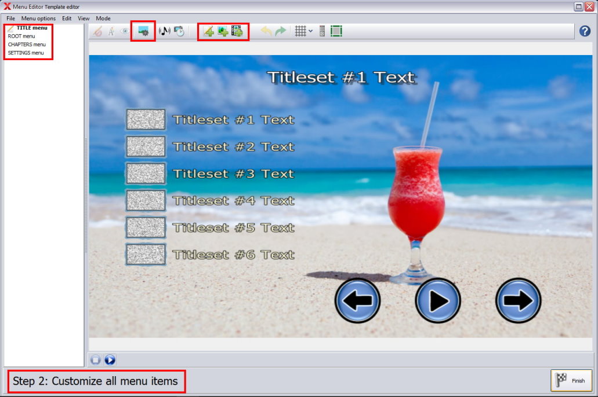Select ROOT menu in the list
598x397 pixels.
tap(21, 36)
